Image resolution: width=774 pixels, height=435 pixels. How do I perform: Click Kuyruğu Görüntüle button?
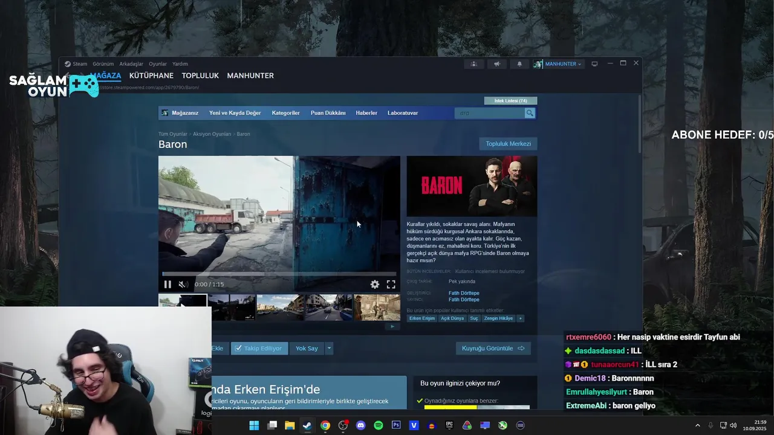coord(493,349)
